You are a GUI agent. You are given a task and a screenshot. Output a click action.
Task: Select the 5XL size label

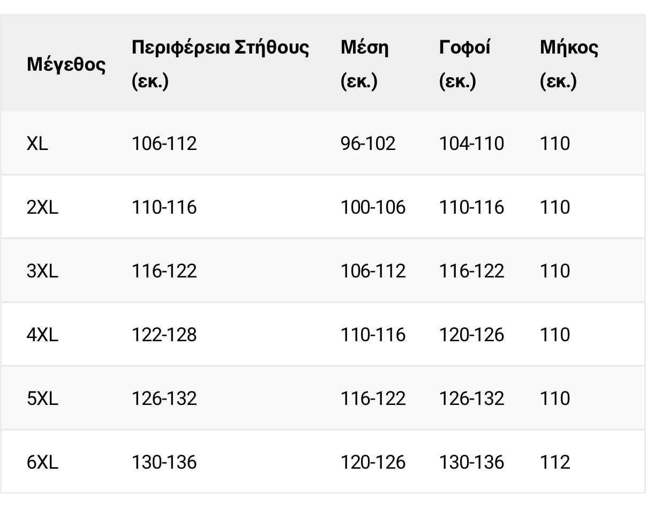[x=42, y=399]
